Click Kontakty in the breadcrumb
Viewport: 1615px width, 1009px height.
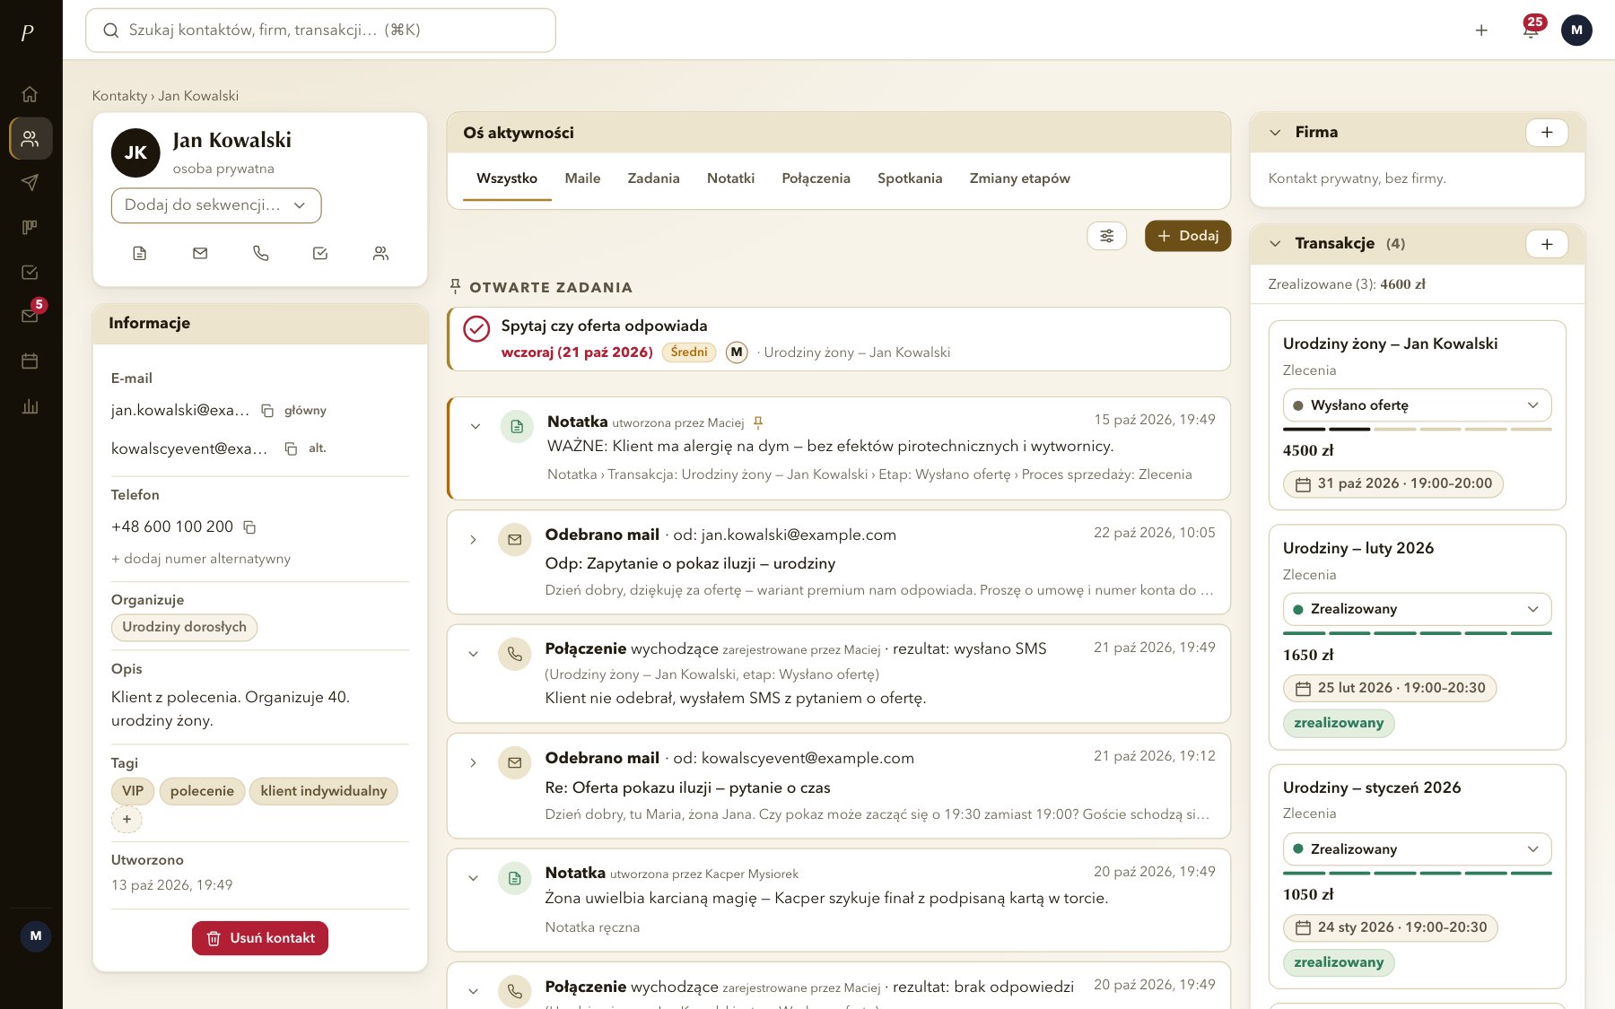pyautogui.click(x=119, y=96)
